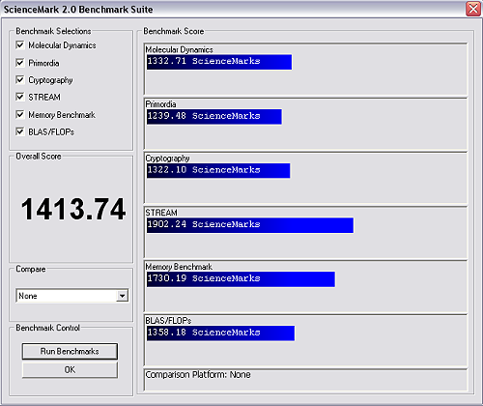Start the tests with Run Benchmarks

[x=70, y=351]
